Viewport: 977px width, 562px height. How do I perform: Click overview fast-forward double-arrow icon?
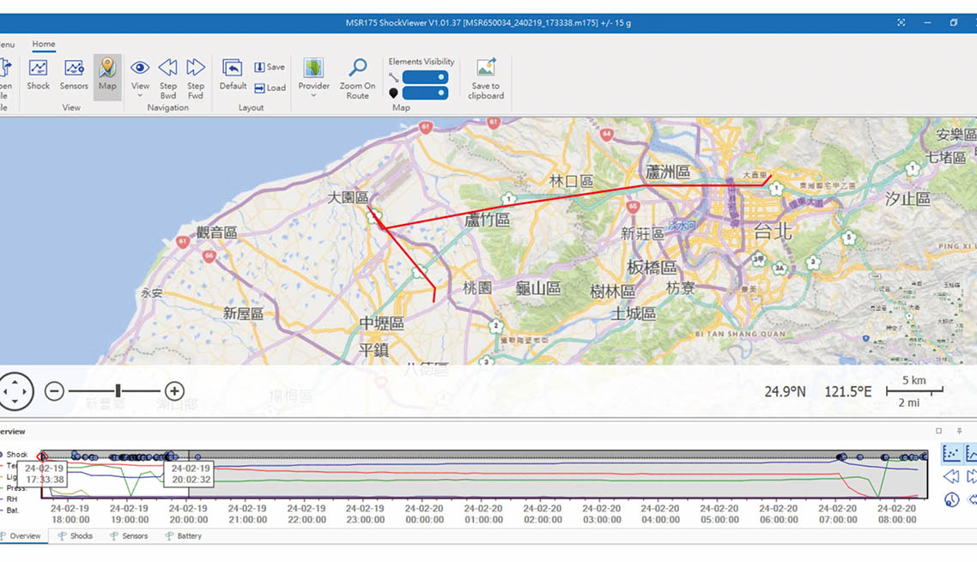click(971, 477)
